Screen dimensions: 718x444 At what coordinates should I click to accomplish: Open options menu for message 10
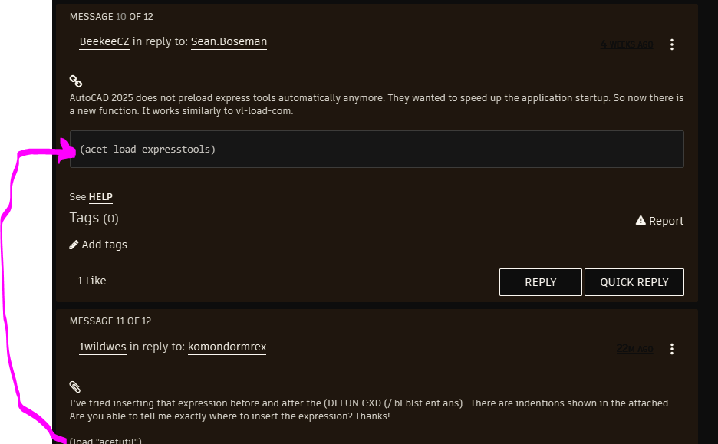click(672, 44)
